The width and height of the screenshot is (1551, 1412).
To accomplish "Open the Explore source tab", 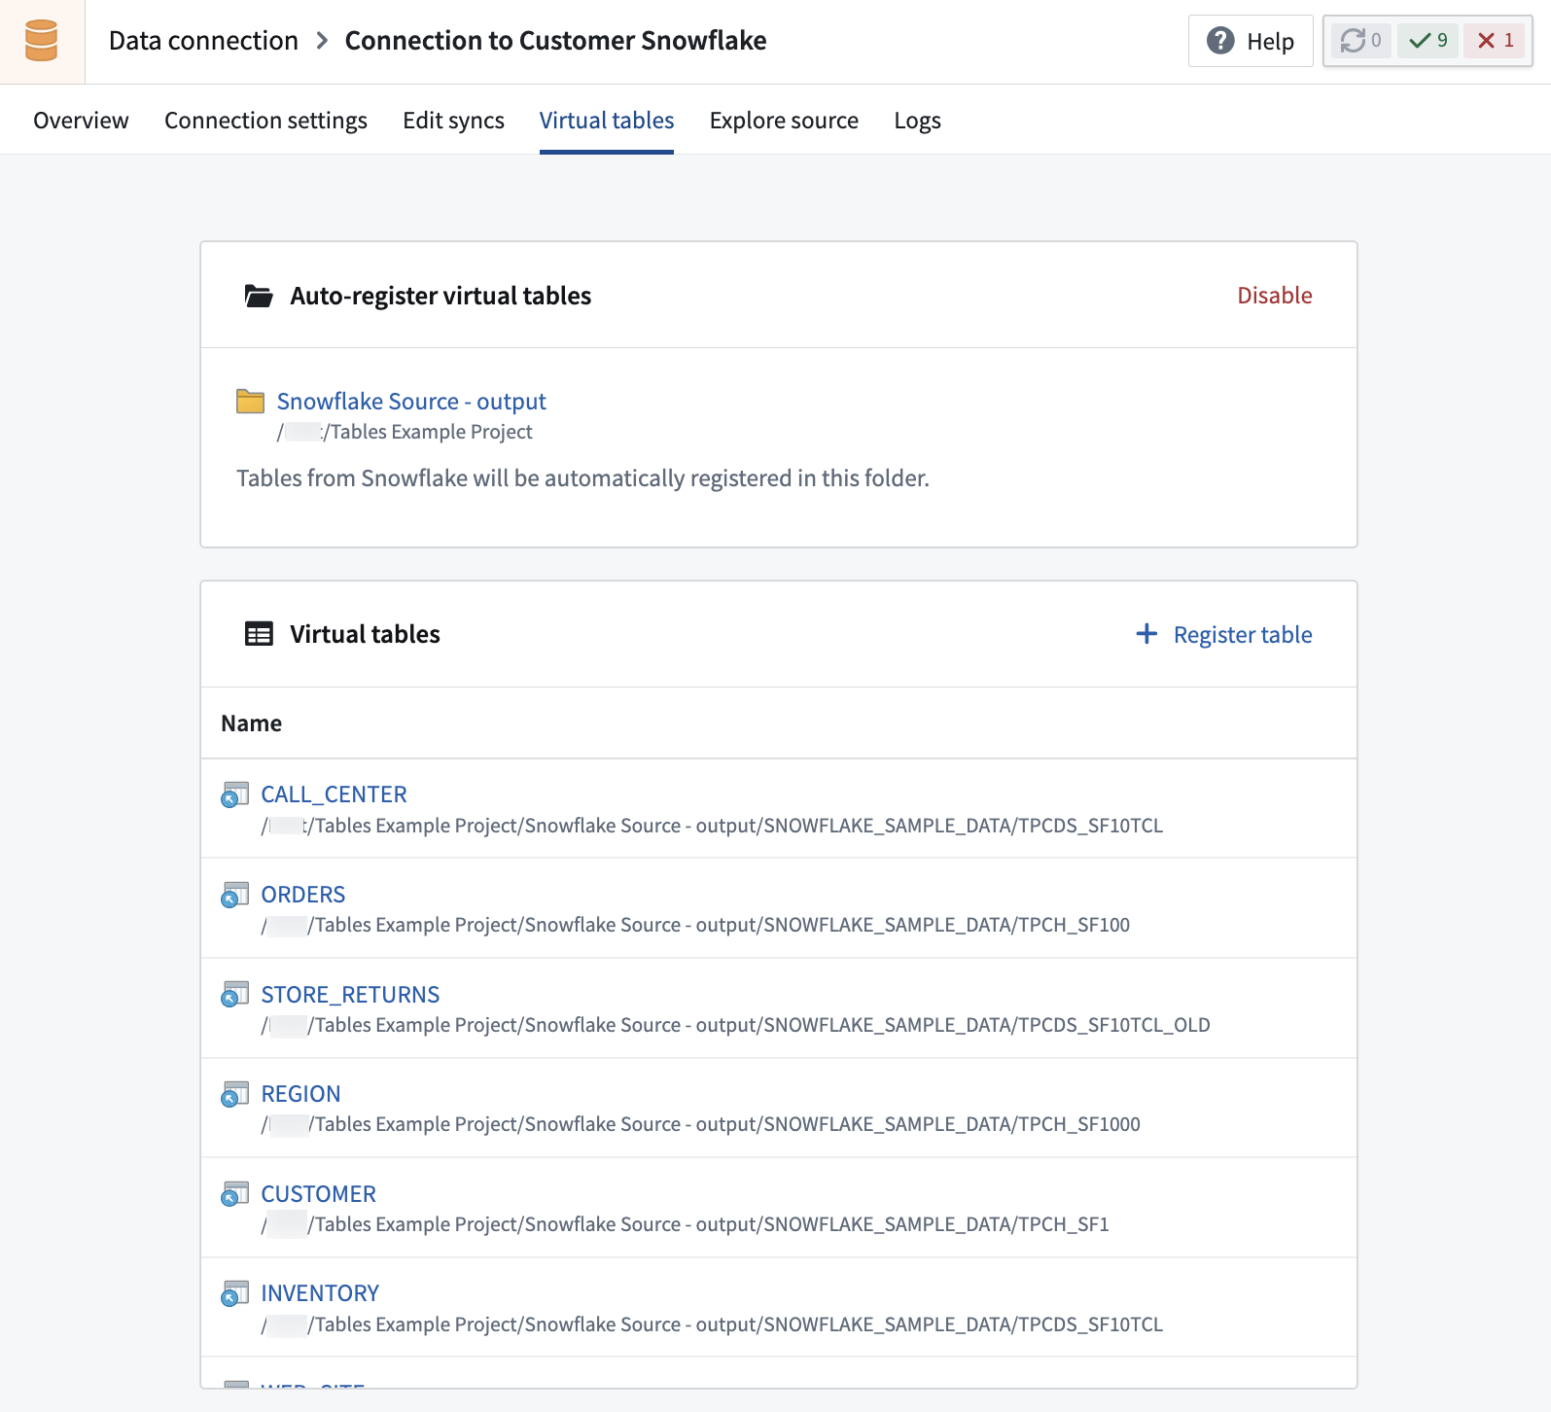I will pyautogui.click(x=784, y=121).
